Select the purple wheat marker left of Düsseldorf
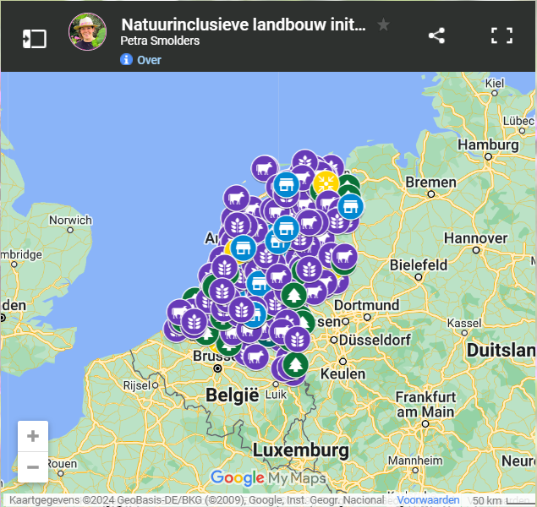Image resolution: width=537 pixels, height=507 pixels. 297,340
